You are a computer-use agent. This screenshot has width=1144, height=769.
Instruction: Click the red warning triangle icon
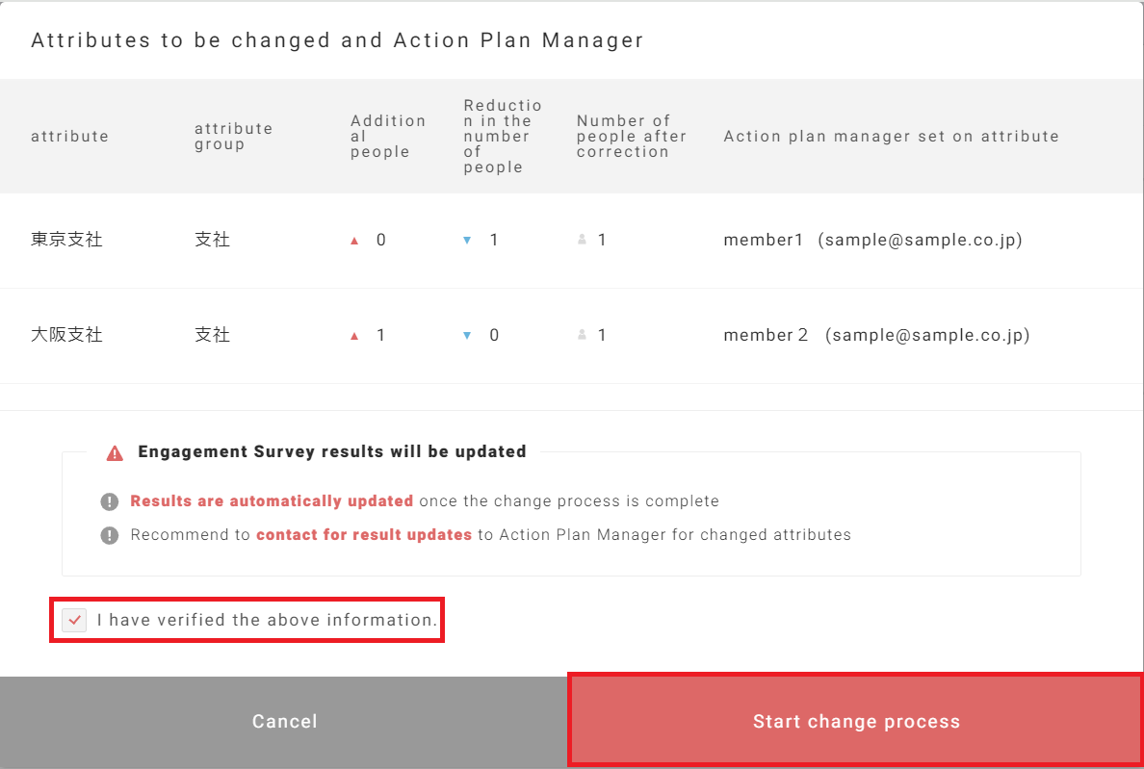(115, 452)
